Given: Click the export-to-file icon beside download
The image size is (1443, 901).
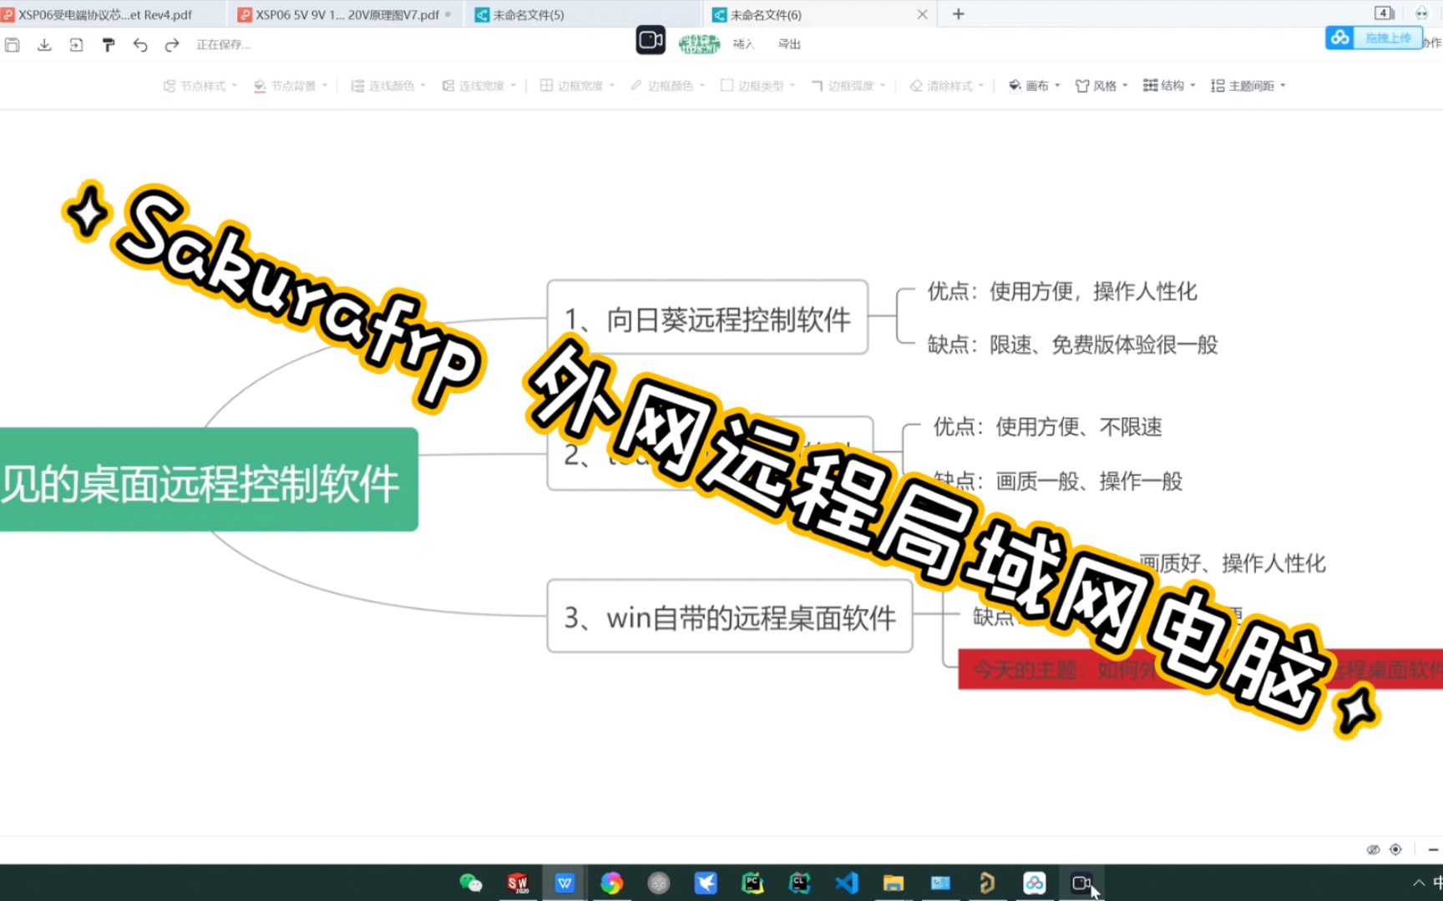Looking at the screenshot, I should tap(76, 45).
